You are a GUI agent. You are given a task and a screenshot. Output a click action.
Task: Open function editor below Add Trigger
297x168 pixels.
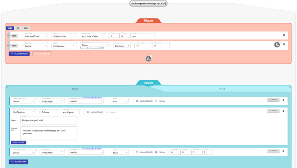pyautogui.click(x=148, y=59)
